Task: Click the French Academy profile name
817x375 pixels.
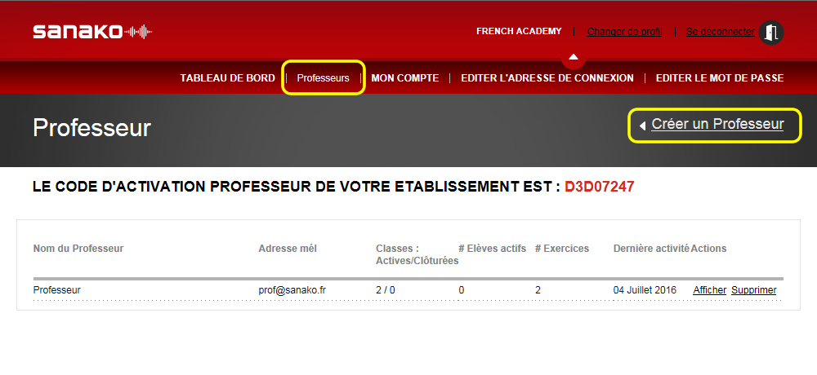Action: pyautogui.click(x=519, y=31)
